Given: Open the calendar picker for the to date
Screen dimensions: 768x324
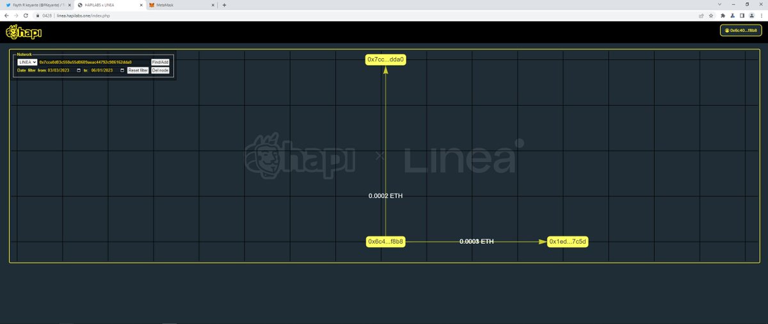Looking at the screenshot, I should click(122, 70).
